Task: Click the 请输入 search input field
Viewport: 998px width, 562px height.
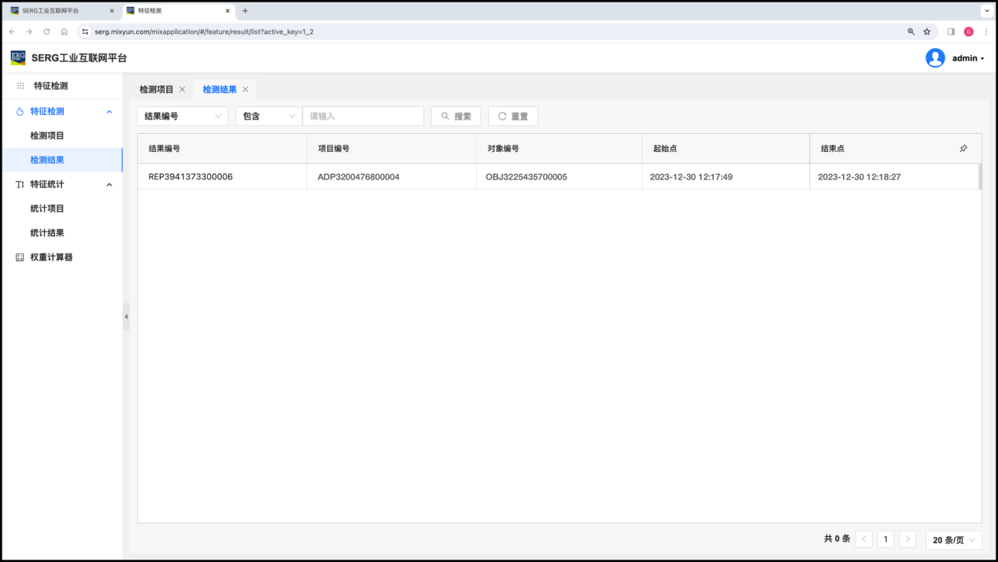Action: pyautogui.click(x=363, y=116)
